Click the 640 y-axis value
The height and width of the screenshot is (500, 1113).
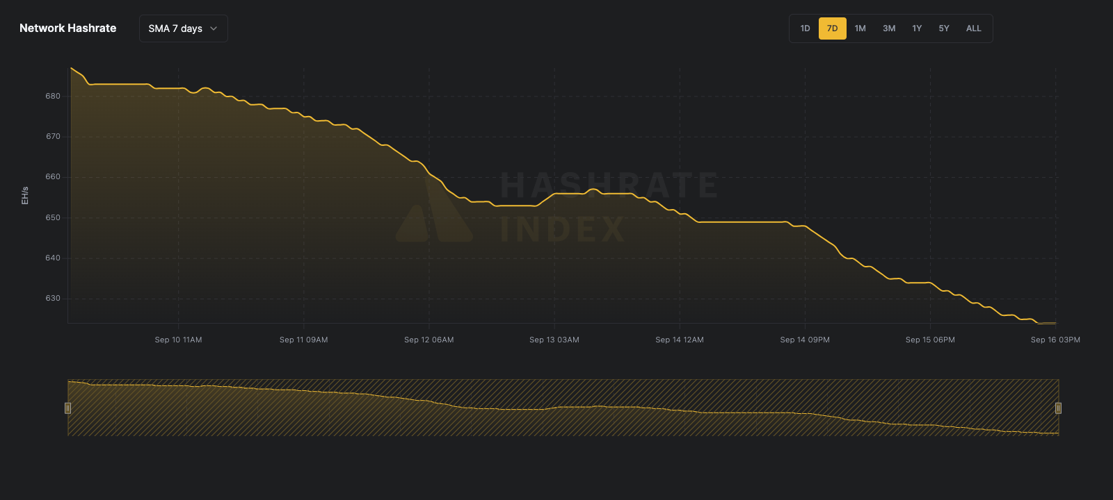[53, 258]
